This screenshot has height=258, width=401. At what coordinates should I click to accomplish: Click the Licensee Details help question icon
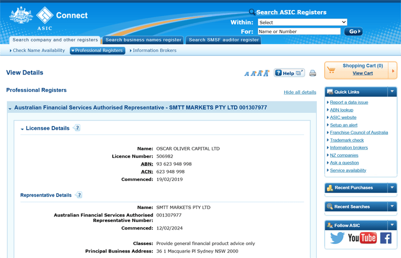click(77, 127)
